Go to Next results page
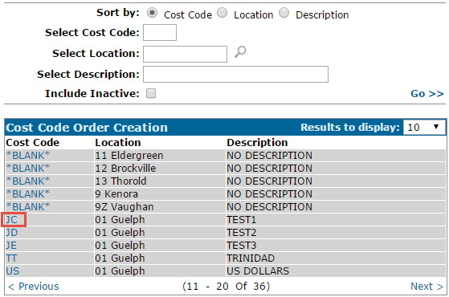This screenshot has height=297, width=449. point(427,286)
